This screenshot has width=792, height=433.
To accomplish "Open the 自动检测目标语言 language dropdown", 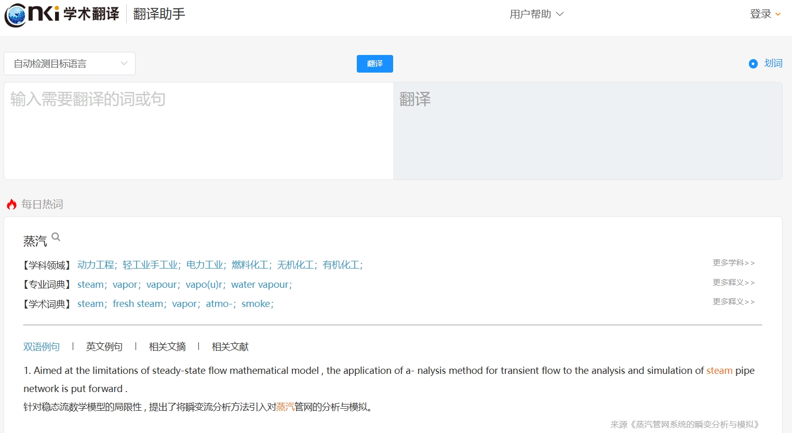I will click(x=70, y=64).
